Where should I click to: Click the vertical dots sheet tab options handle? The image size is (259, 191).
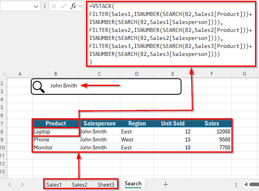236,185
